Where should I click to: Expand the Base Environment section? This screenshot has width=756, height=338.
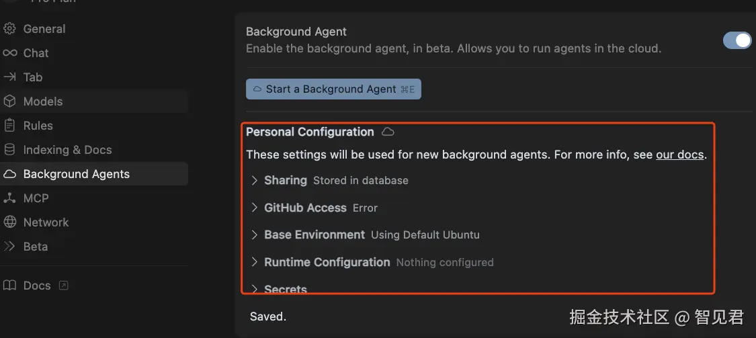[255, 235]
